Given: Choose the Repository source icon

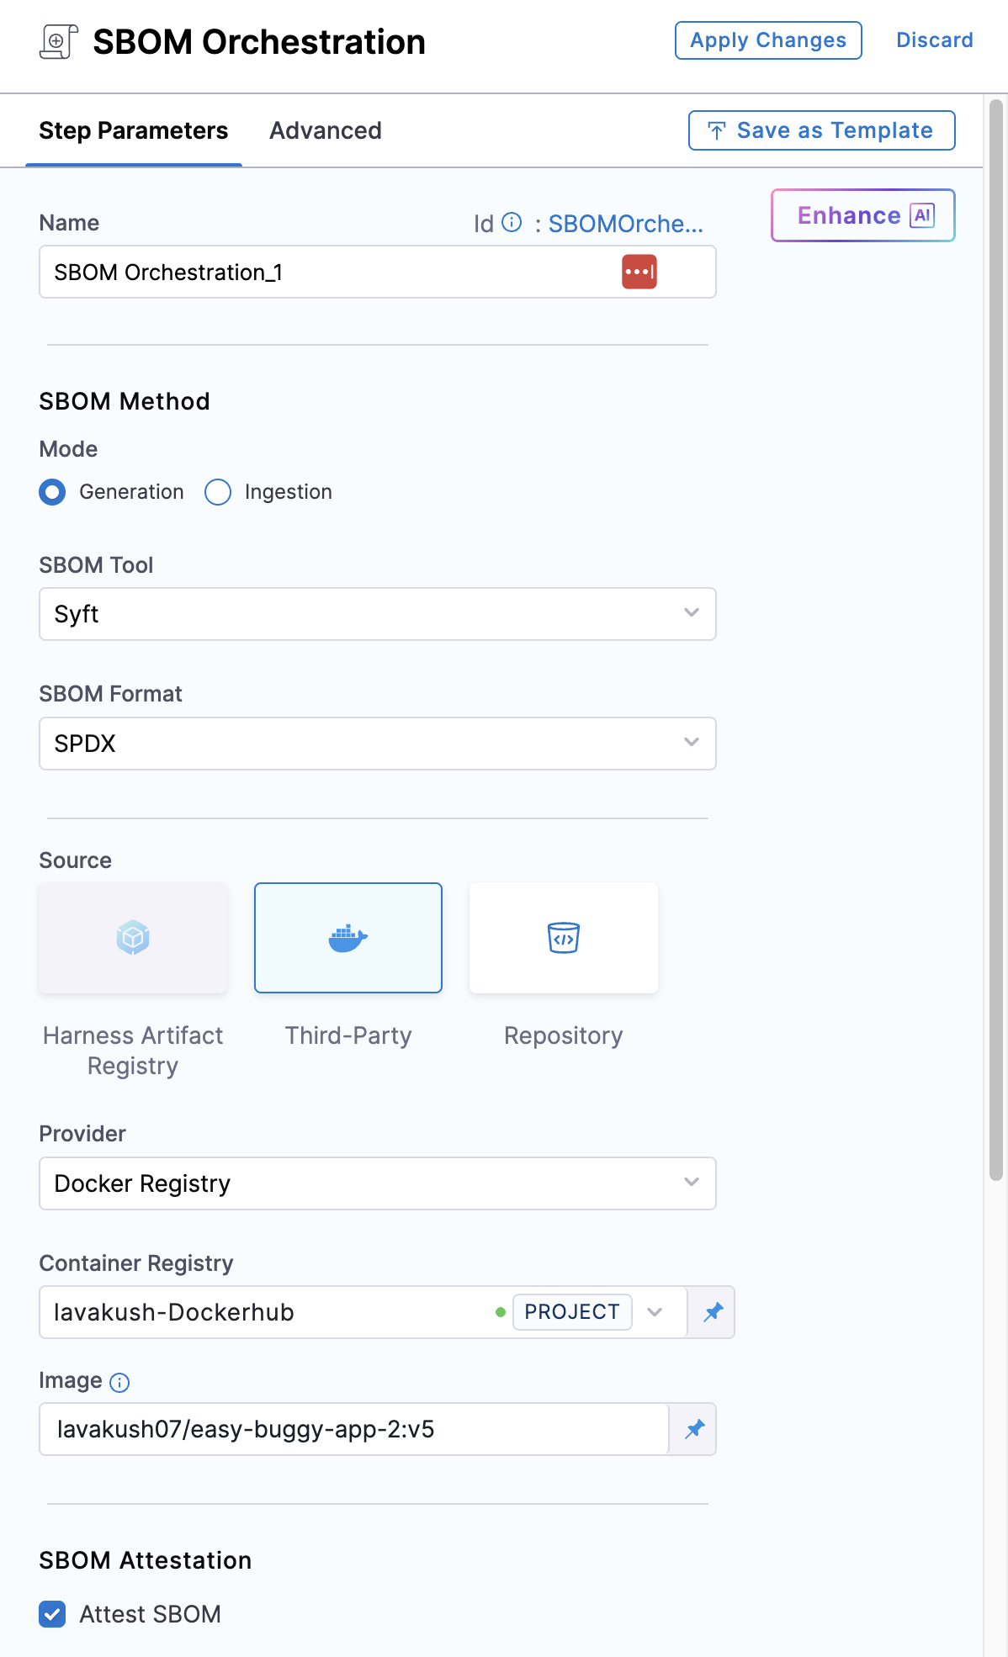Looking at the screenshot, I should [x=563, y=937].
